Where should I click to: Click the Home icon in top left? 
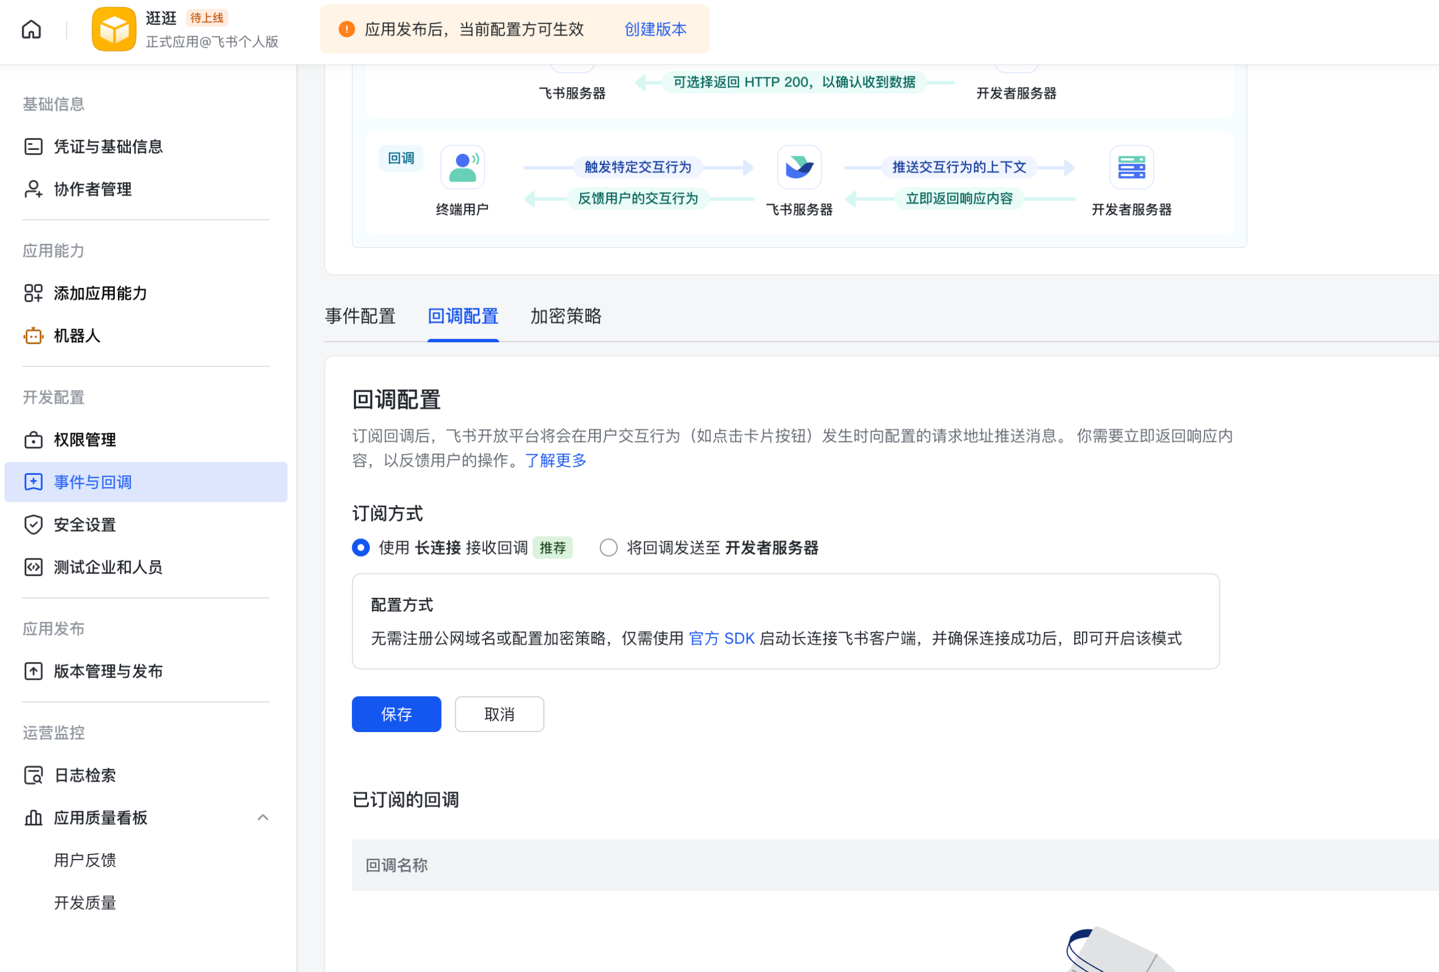coord(30,29)
